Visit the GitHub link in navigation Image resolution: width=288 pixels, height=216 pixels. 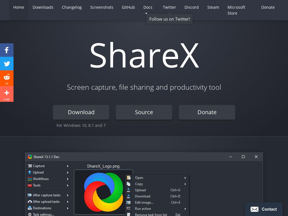click(128, 7)
